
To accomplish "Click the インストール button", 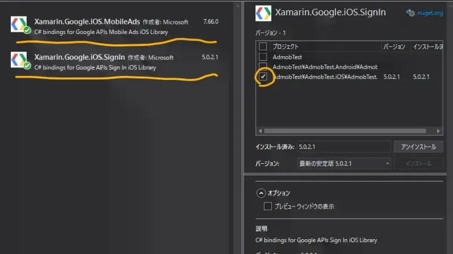I will tap(418, 163).
